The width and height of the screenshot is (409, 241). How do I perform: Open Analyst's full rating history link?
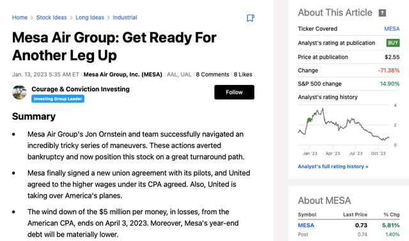(333, 166)
